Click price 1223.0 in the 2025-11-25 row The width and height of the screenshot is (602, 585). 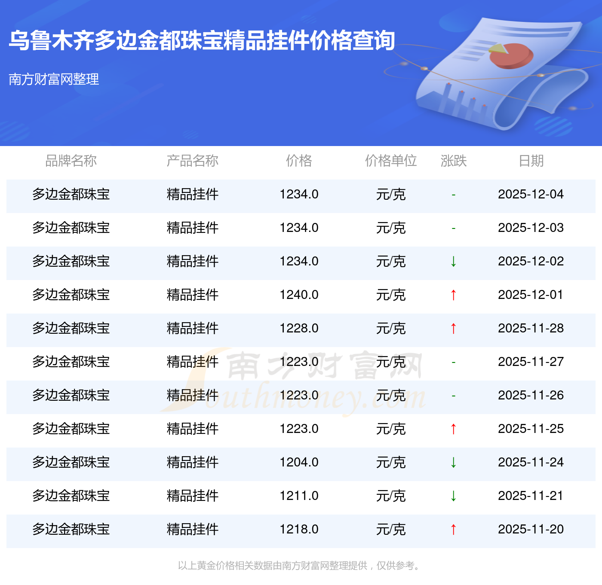[x=299, y=429]
